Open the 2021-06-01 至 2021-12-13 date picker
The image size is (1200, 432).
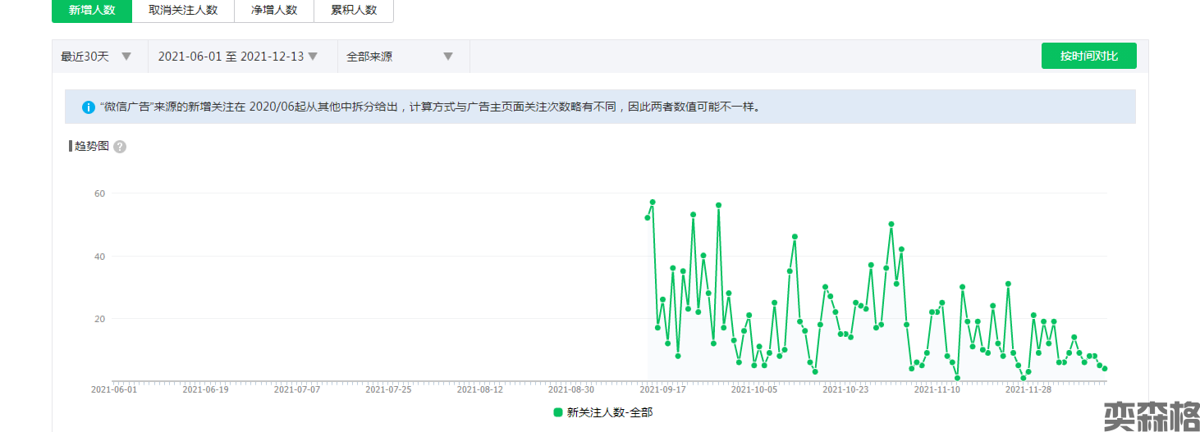pos(238,57)
